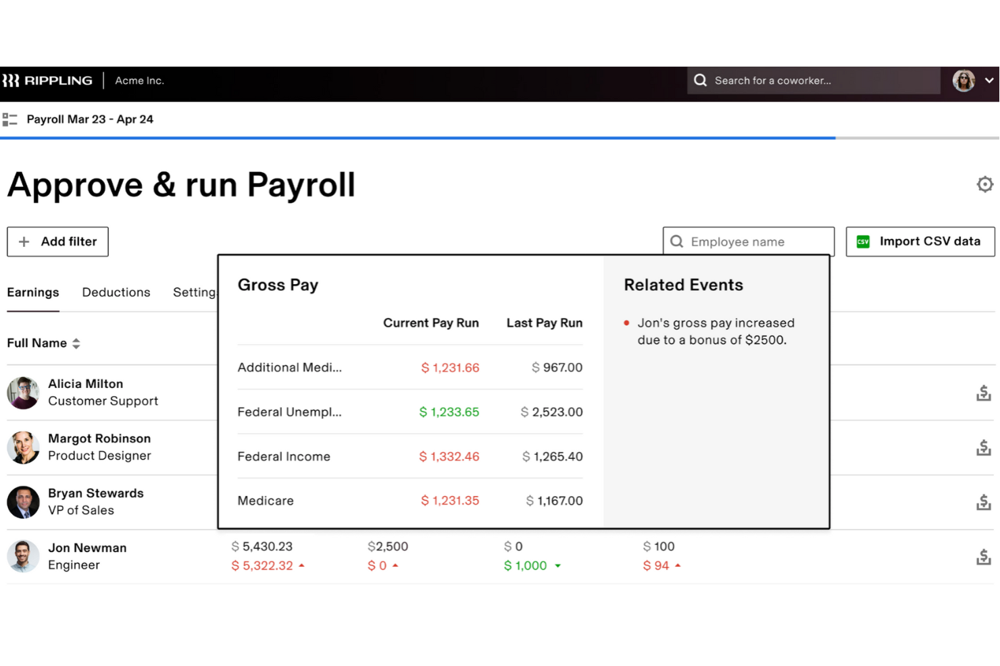Open the payroll step list icon
Viewport: 1000px width, 666px height.
tap(9, 119)
